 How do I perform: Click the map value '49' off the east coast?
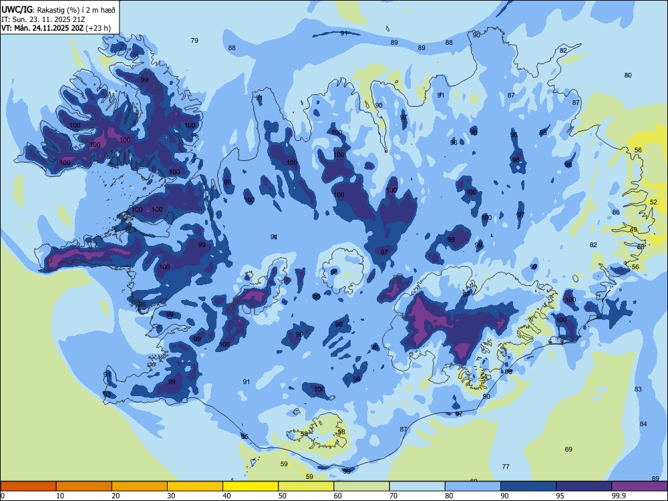[x=633, y=230]
